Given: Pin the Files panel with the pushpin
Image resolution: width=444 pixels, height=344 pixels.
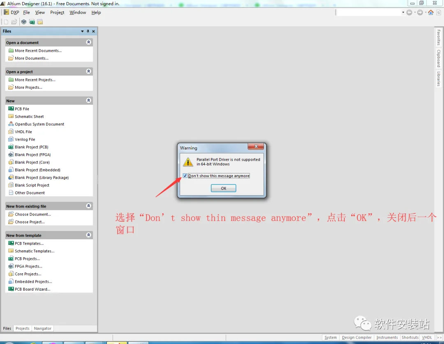Looking at the screenshot, I should (x=88, y=31).
